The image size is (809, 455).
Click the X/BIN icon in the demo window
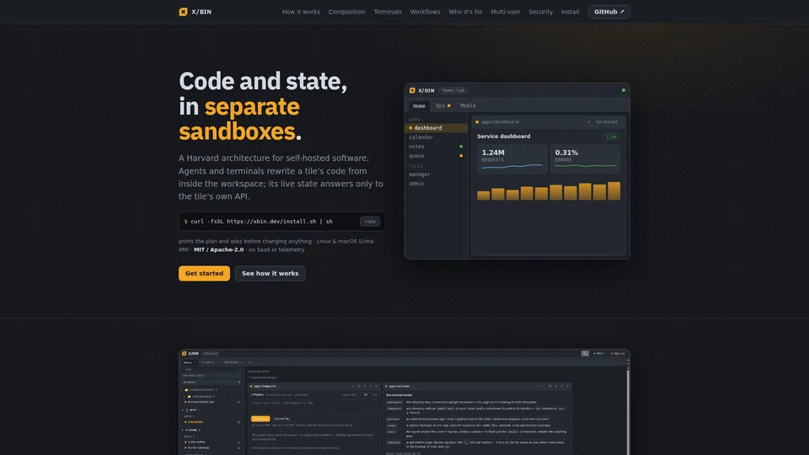[x=412, y=90]
